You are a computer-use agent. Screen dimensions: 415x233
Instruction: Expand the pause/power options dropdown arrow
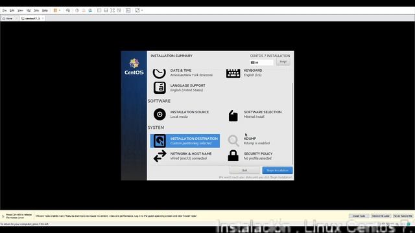60,10
